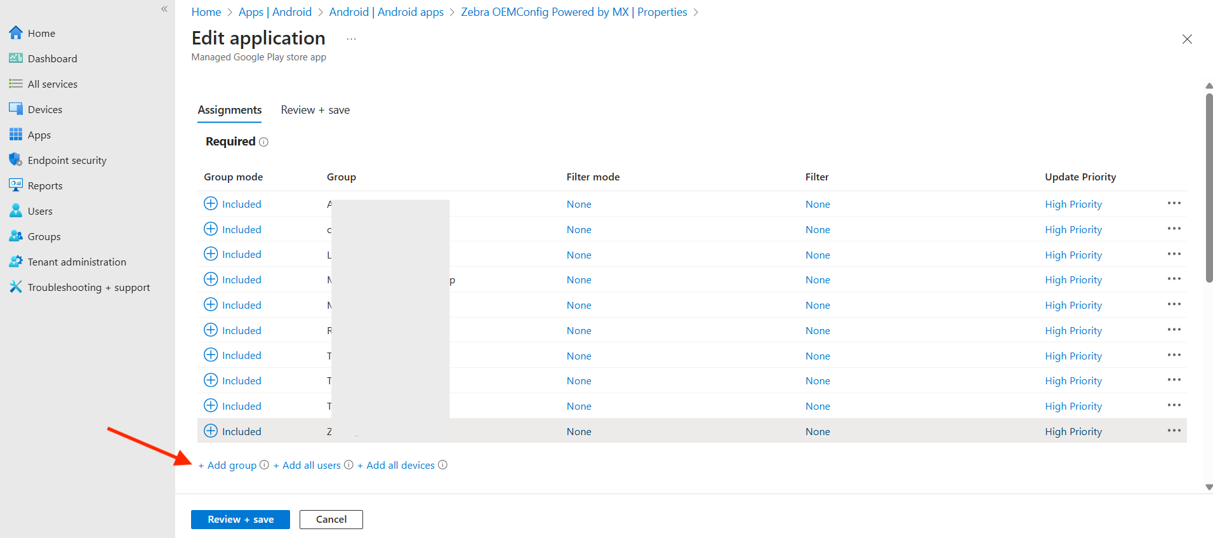Image resolution: width=1213 pixels, height=538 pixels.
Task: Click the Android | Android apps breadcrumb
Action: 386,12
